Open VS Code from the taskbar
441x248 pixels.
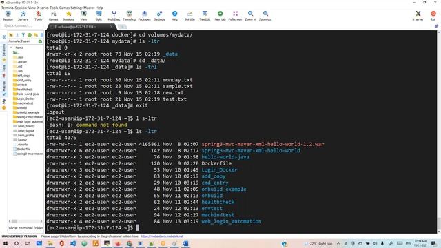(x=73, y=243)
